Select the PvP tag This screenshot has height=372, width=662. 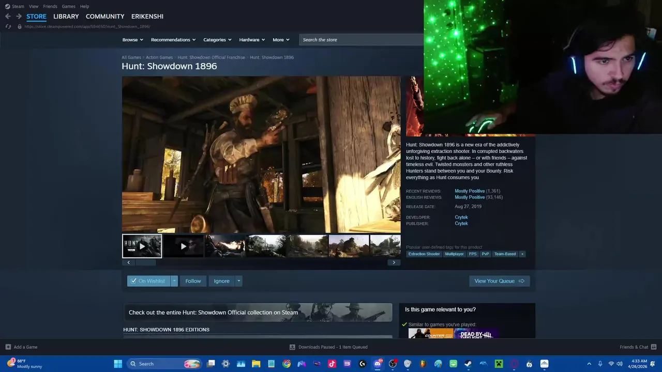click(485, 254)
